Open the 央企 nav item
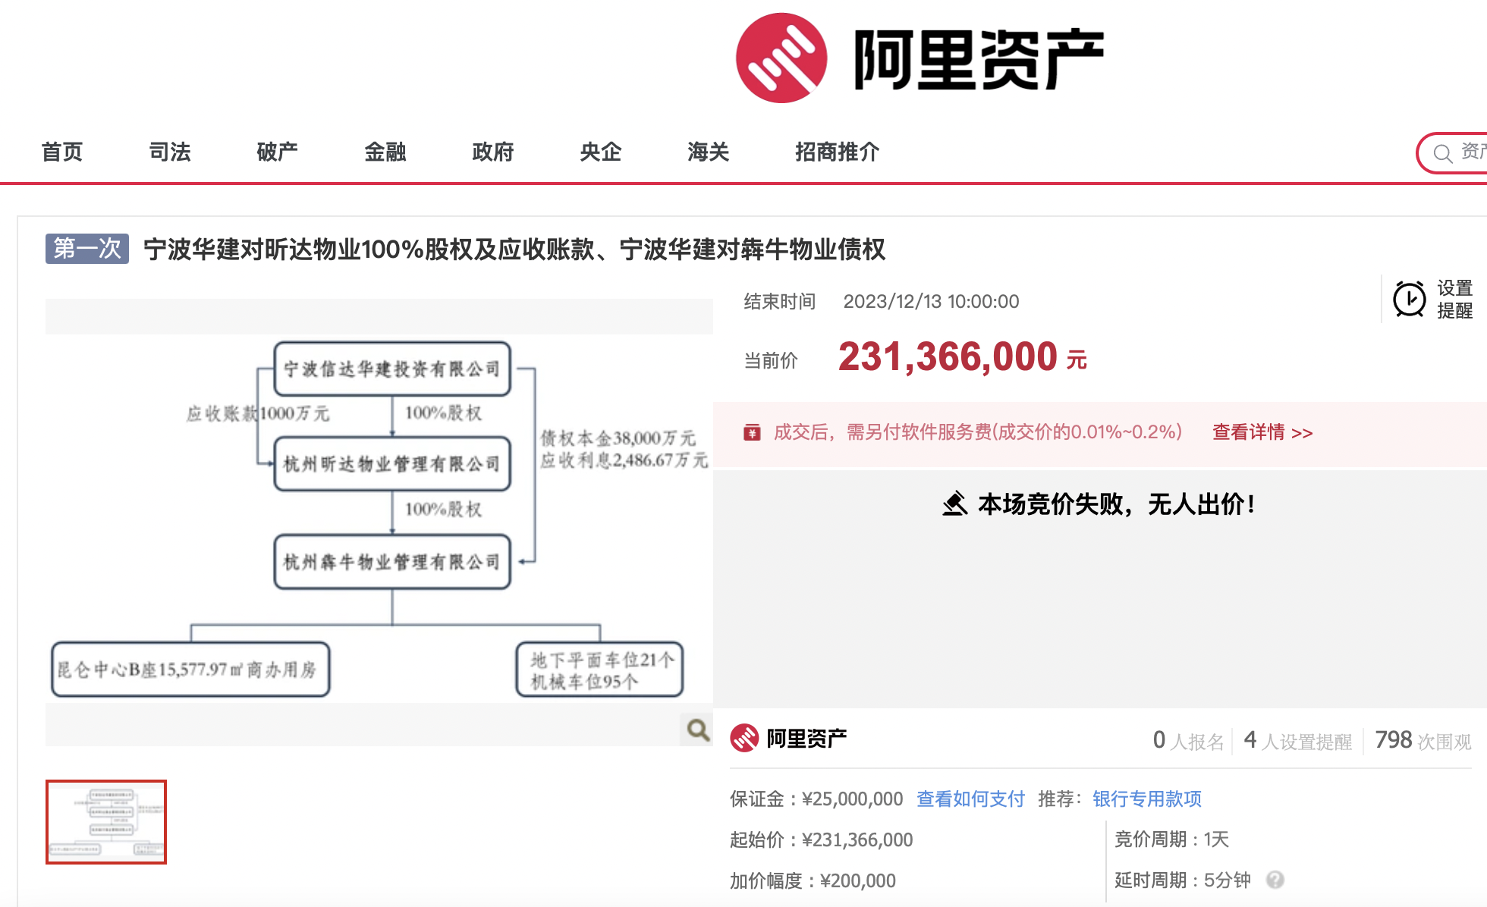The height and width of the screenshot is (907, 1487). click(601, 152)
